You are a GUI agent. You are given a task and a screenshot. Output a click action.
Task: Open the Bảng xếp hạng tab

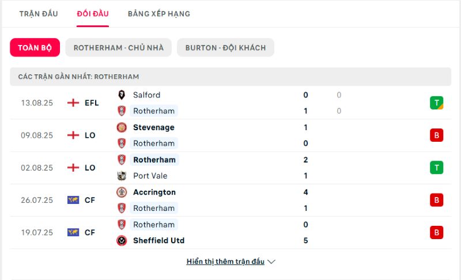[159, 14]
